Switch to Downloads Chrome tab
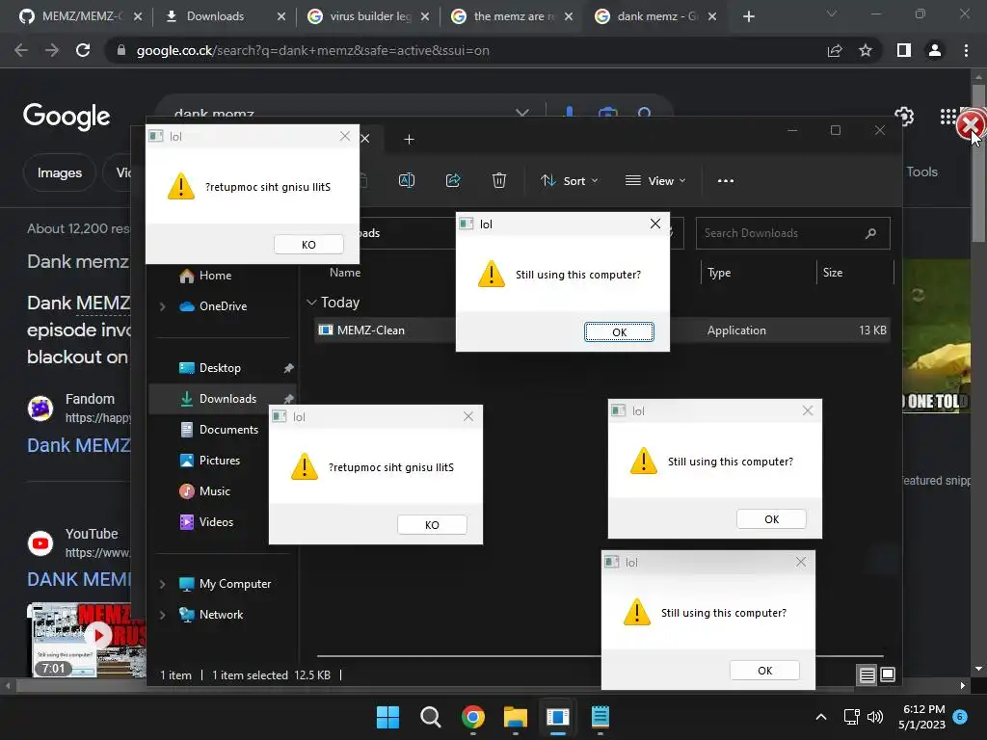Screen dimensions: 987x740 pyautogui.click(x=215, y=16)
